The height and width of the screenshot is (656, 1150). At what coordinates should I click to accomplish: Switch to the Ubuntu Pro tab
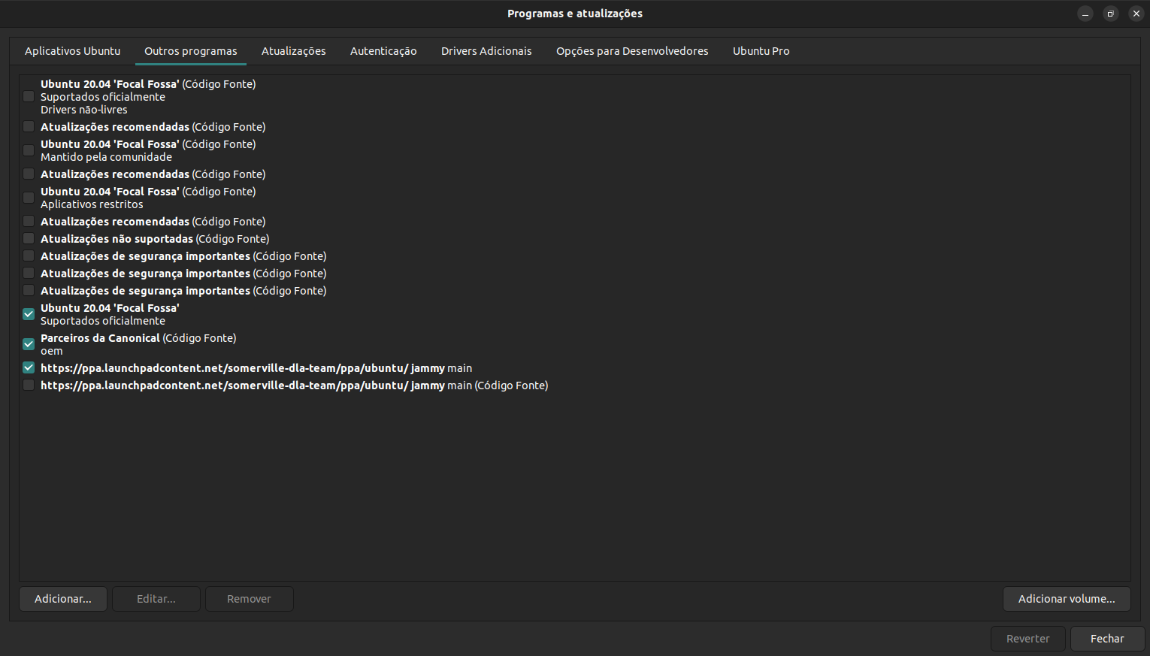[761, 51]
